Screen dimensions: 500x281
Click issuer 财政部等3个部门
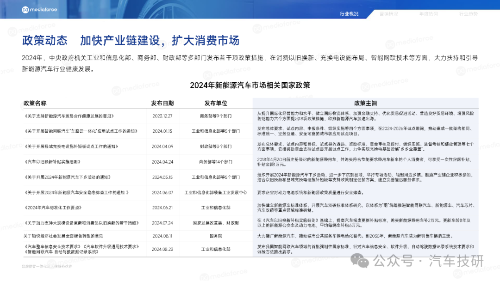coord(216,147)
